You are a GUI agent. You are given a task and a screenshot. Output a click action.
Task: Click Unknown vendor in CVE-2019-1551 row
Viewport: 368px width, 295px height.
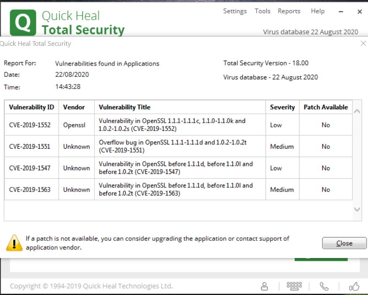point(76,146)
